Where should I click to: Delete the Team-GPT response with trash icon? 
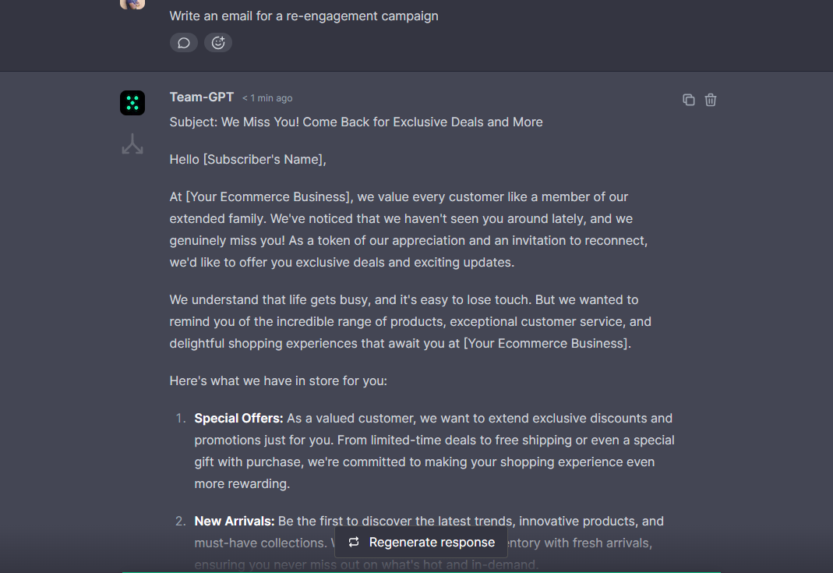pos(711,100)
